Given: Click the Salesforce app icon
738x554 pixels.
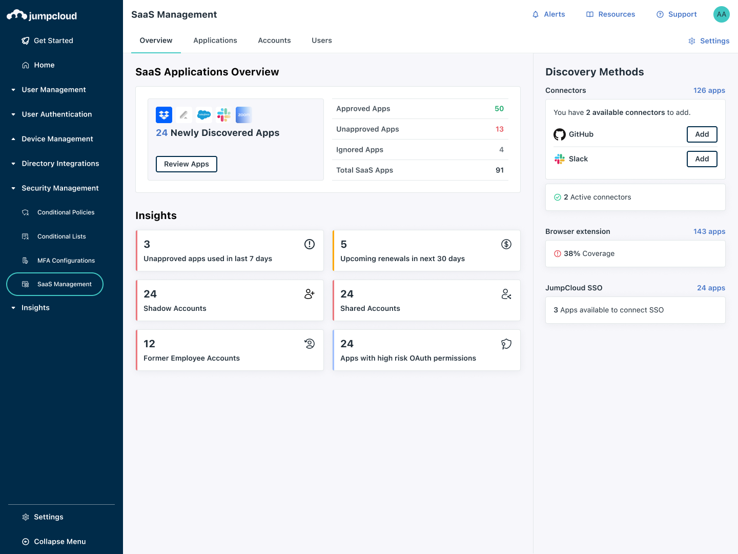Looking at the screenshot, I should 204,115.
